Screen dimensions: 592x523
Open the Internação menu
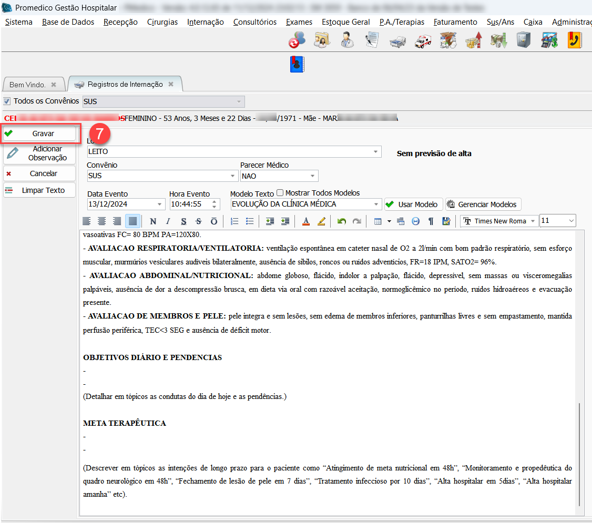tap(205, 22)
